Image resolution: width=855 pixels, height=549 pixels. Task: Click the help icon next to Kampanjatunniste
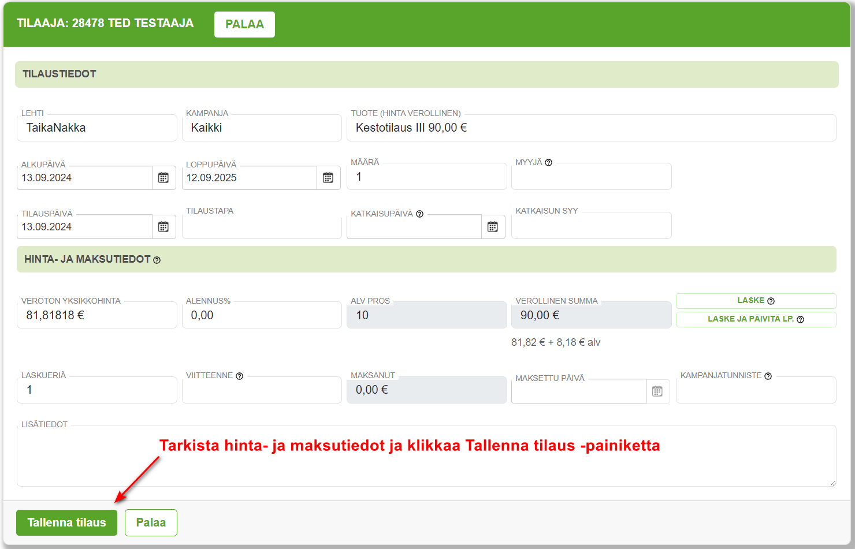[768, 376]
